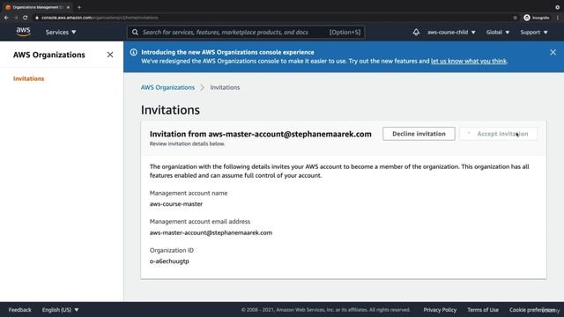This screenshot has width=564, height=317.
Task: Click the Feedback link in footer
Action: click(x=19, y=310)
